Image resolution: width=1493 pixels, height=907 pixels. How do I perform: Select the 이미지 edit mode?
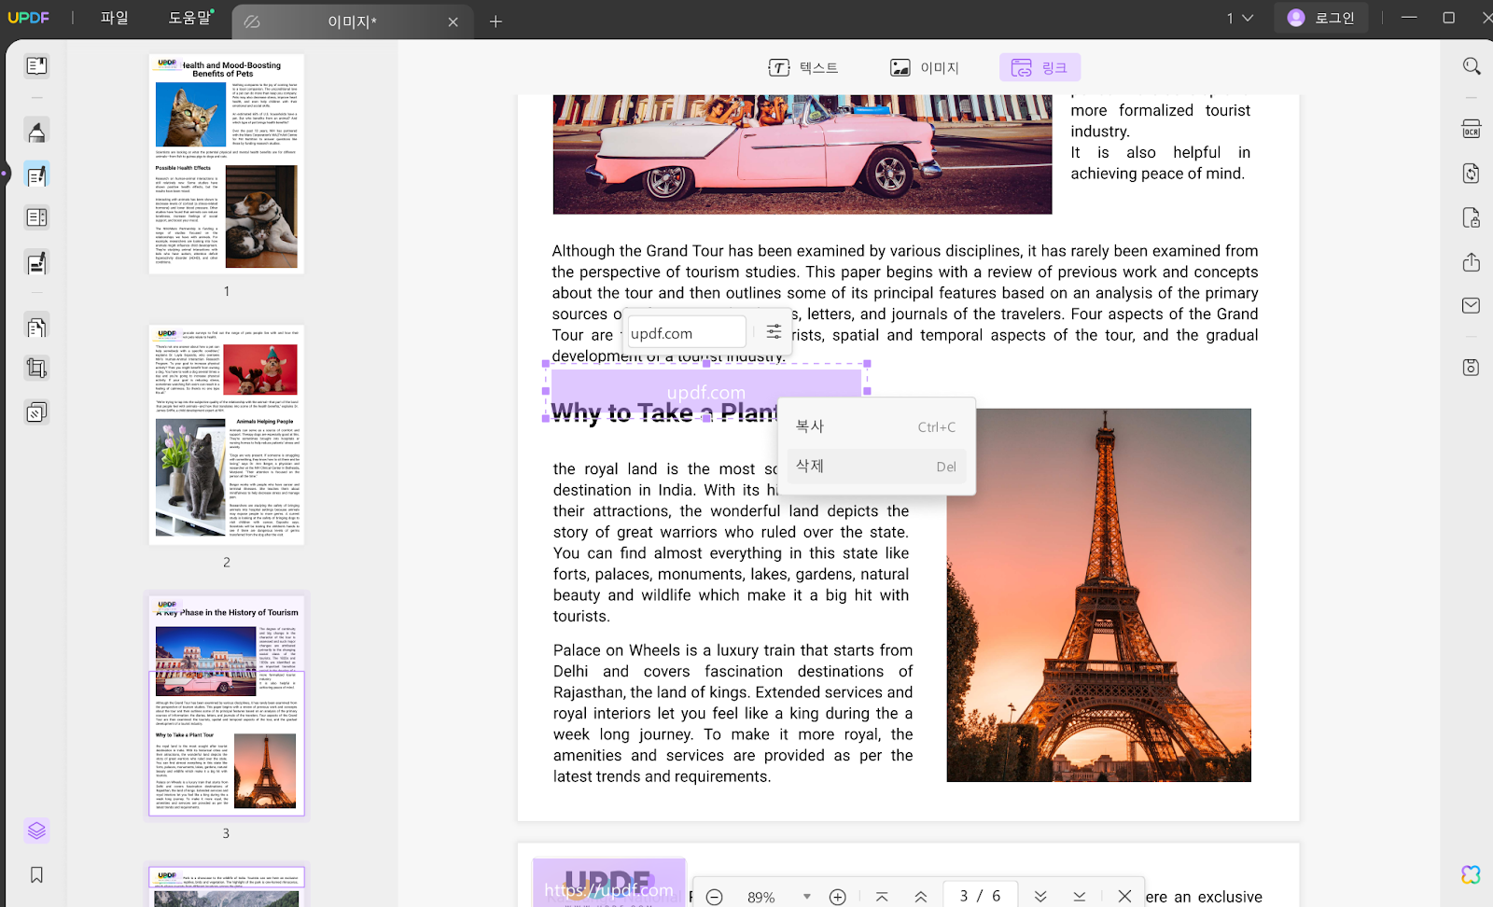pos(924,67)
